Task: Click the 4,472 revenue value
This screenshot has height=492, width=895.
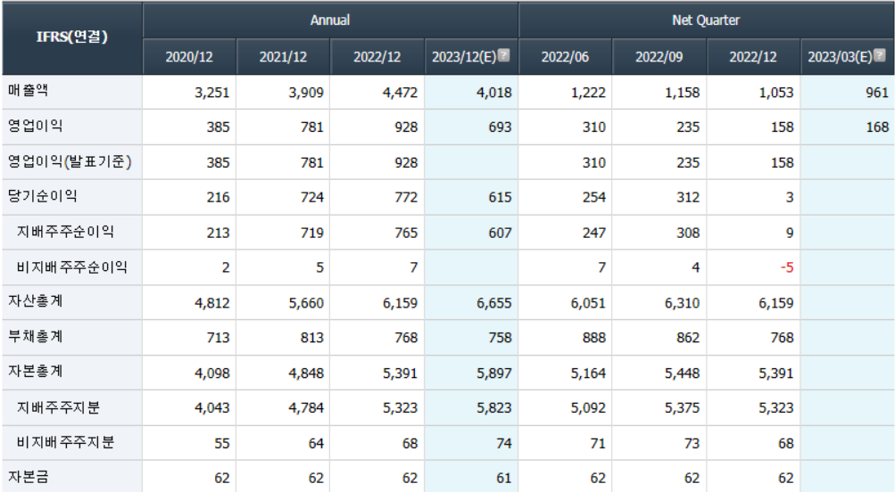Action: coord(400,93)
